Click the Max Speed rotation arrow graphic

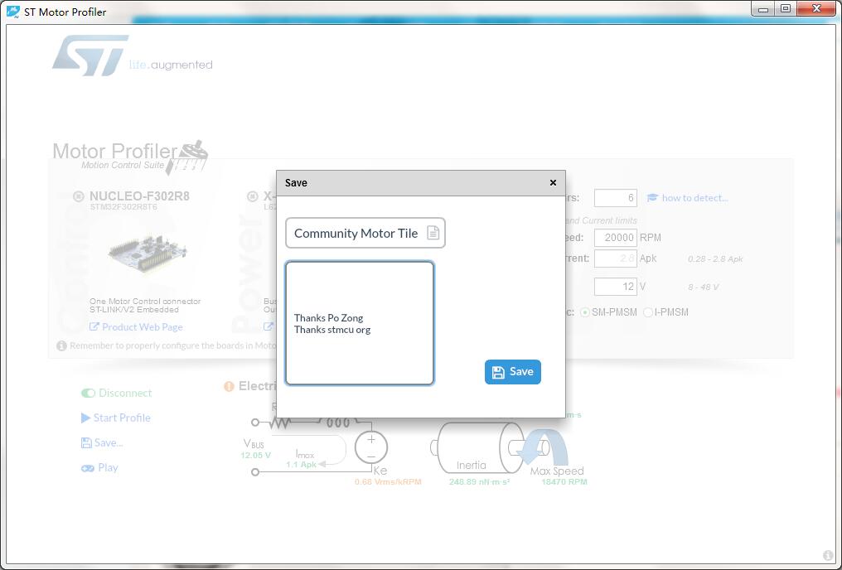coord(545,447)
